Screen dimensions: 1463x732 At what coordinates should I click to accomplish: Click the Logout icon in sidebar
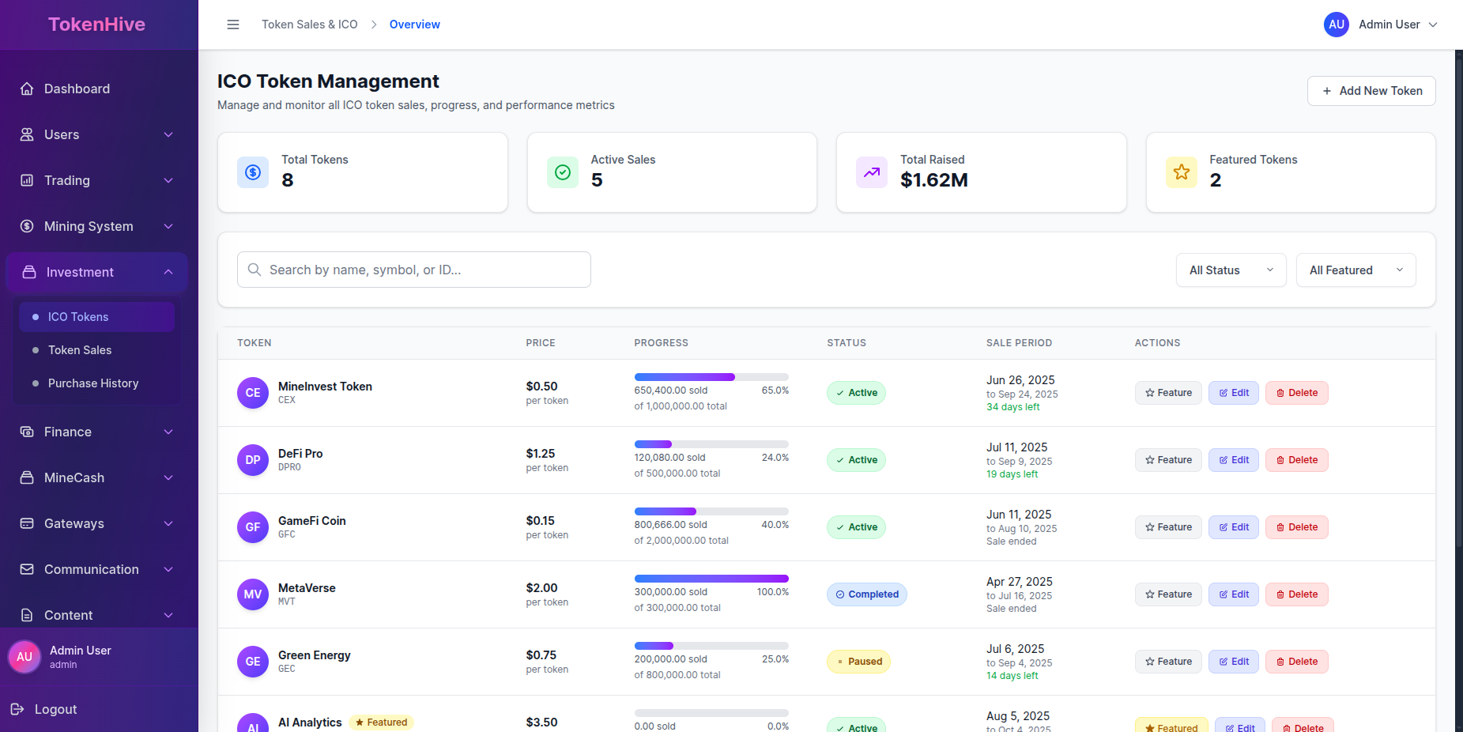coord(18,709)
